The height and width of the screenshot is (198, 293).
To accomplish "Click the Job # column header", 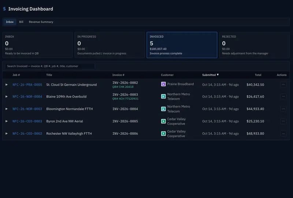I will coord(16,75).
